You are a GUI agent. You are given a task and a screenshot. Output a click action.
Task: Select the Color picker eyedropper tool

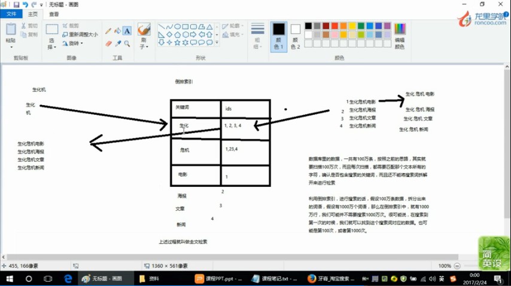(x=118, y=43)
